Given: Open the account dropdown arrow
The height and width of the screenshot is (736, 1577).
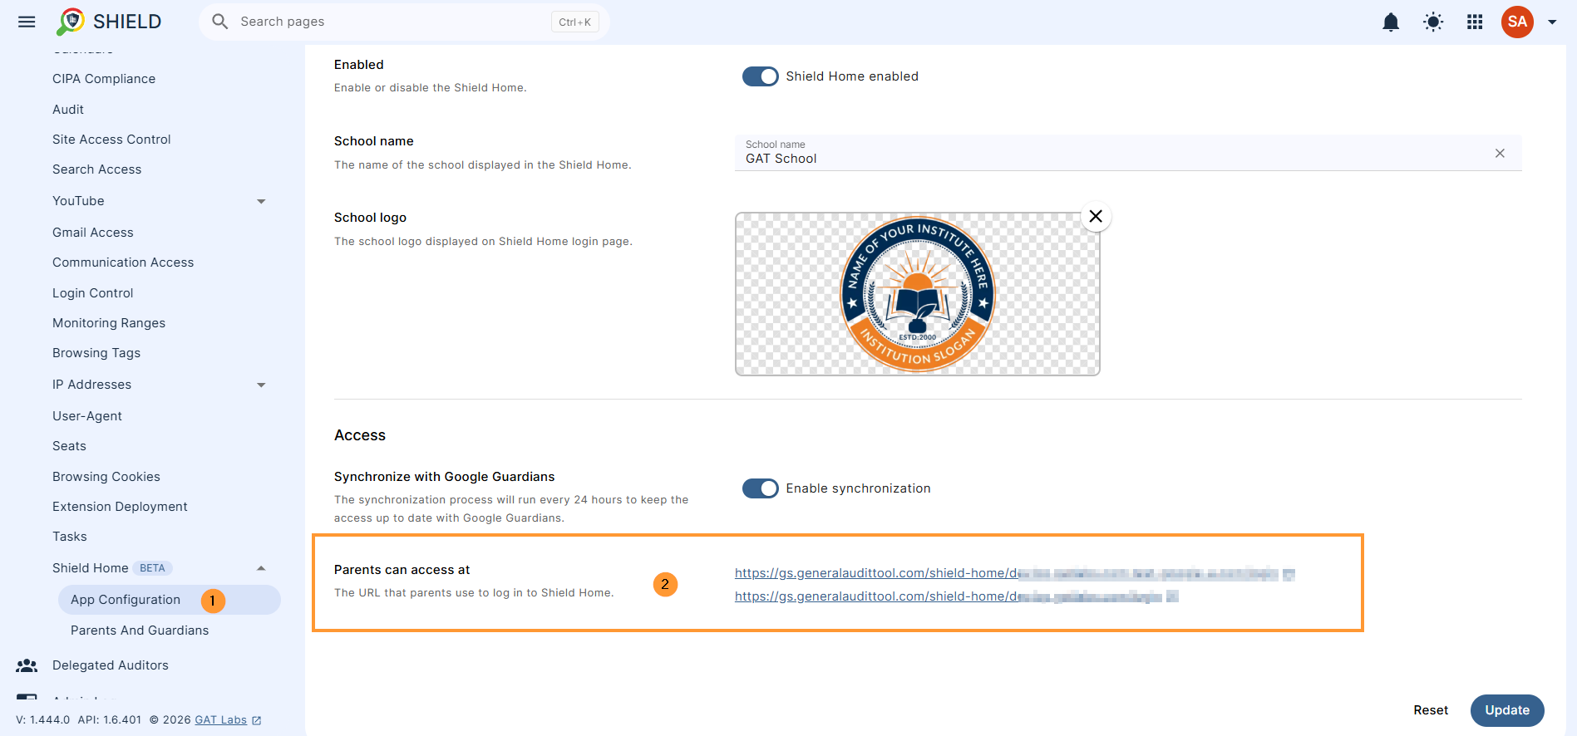Looking at the screenshot, I should 1552,22.
